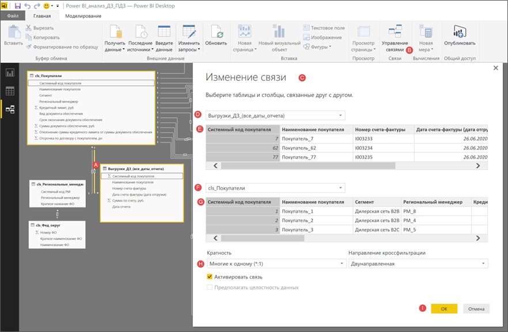
Task: Switch to Data view in sidebar
Action: pos(10,91)
